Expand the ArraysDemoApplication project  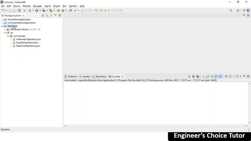coord(2,20)
